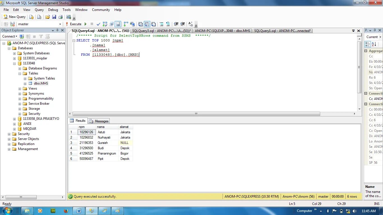Expand the Programmability folder
Screen dimensions: 383x215
point(20,99)
